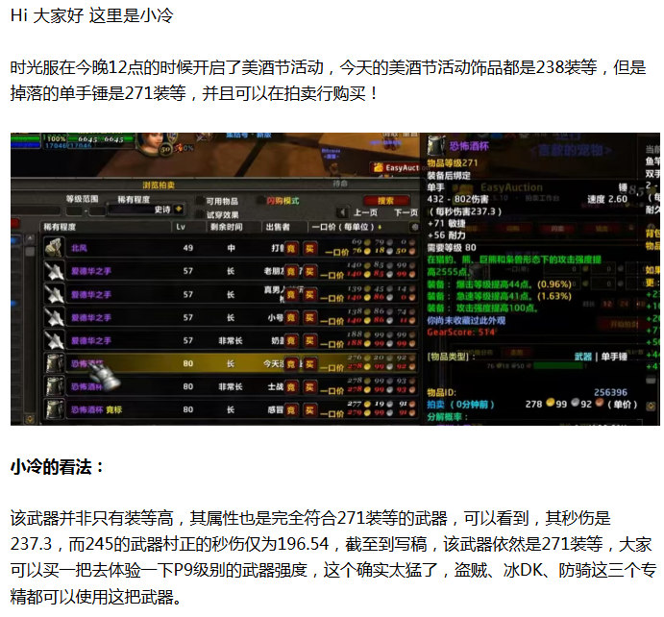Screen dimensions: 664x617
Task: Enable the 试穿效果 checkbox
Action: 200,214
